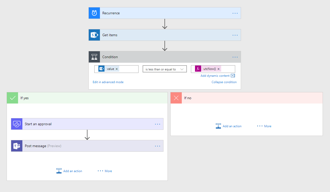The image size is (330, 192).
Task: Click the red X If no icon
Action: pyautogui.click(x=176, y=98)
